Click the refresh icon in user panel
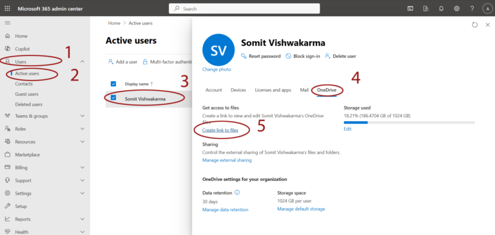This screenshot has height=235, width=495. [x=474, y=25]
